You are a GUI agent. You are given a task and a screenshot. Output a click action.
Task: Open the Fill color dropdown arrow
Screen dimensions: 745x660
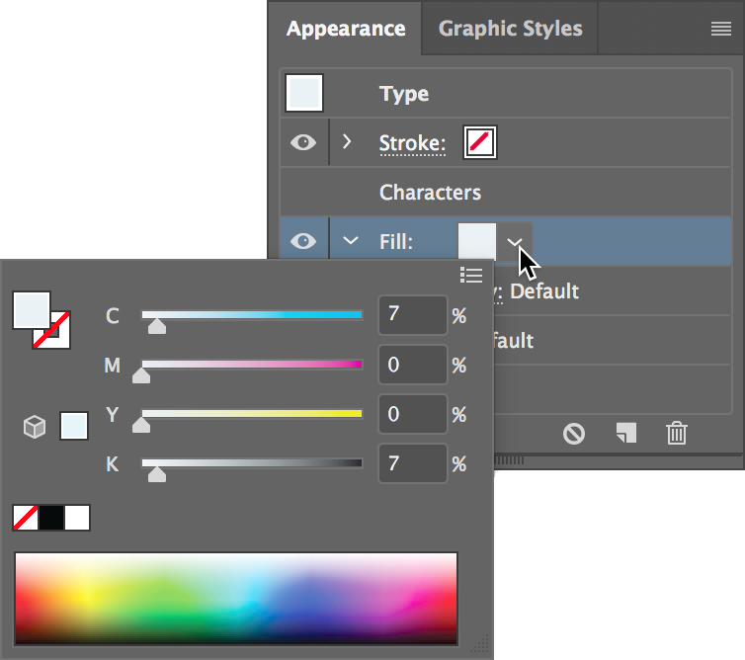pos(515,241)
